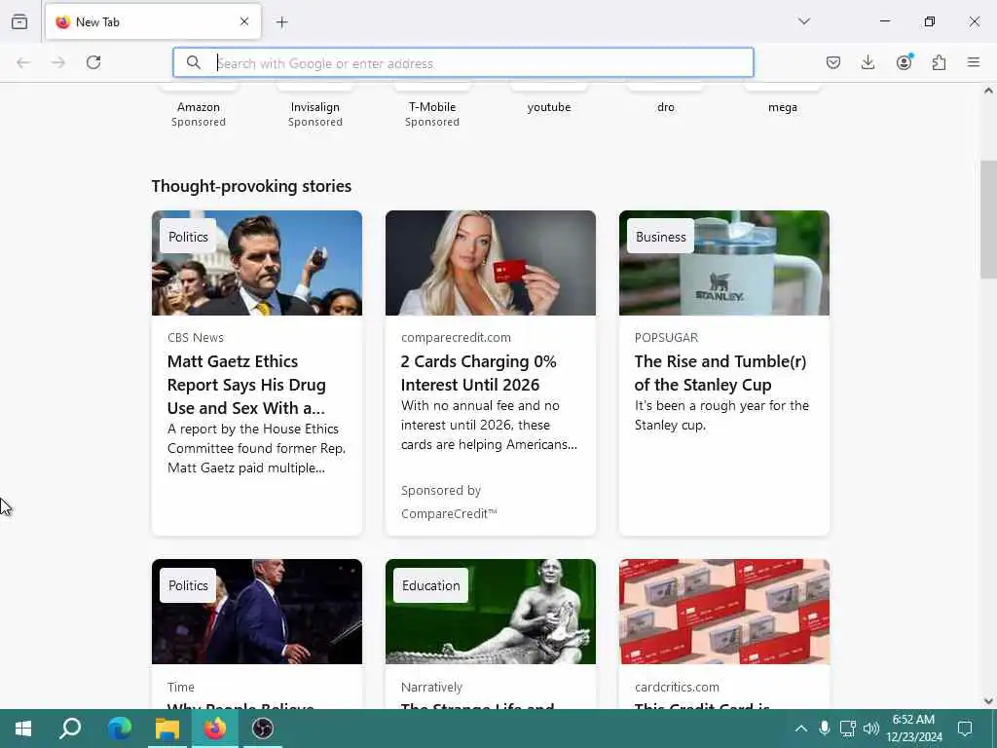The width and height of the screenshot is (997, 748).
Task: Click the CBS News source label
Action: click(x=195, y=338)
